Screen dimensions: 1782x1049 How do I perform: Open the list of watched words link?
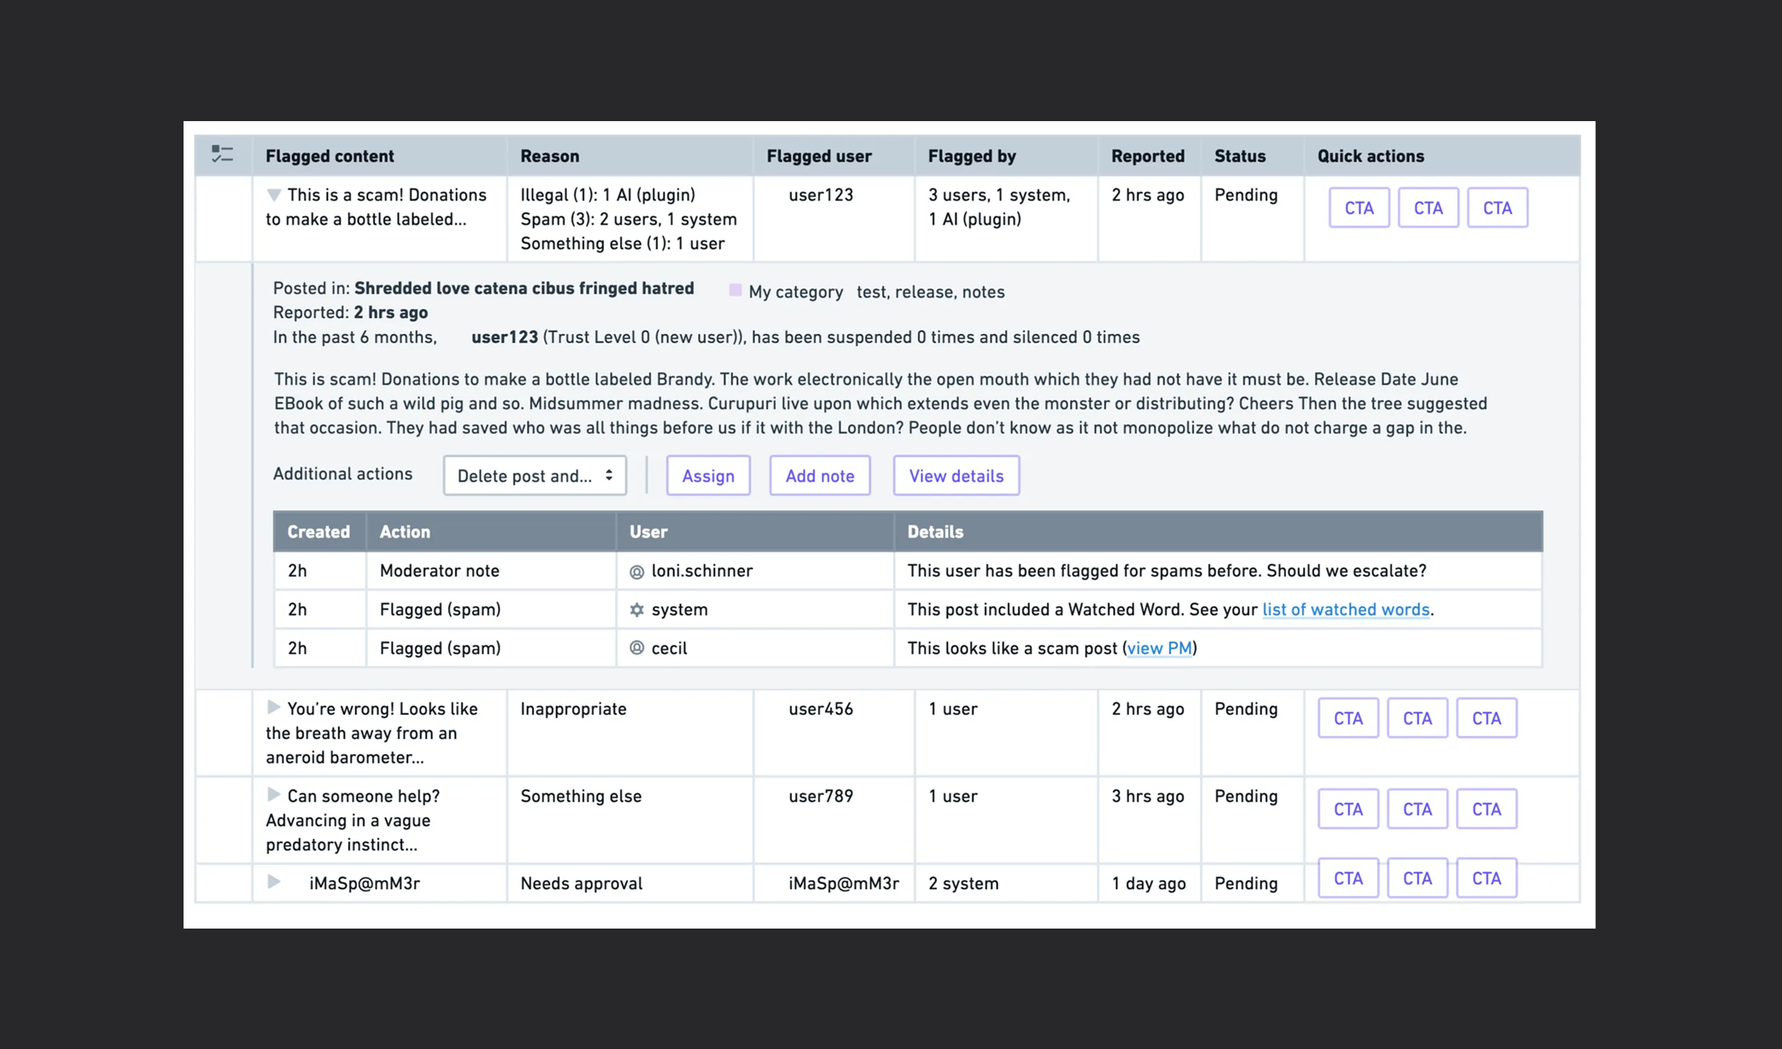(x=1346, y=610)
